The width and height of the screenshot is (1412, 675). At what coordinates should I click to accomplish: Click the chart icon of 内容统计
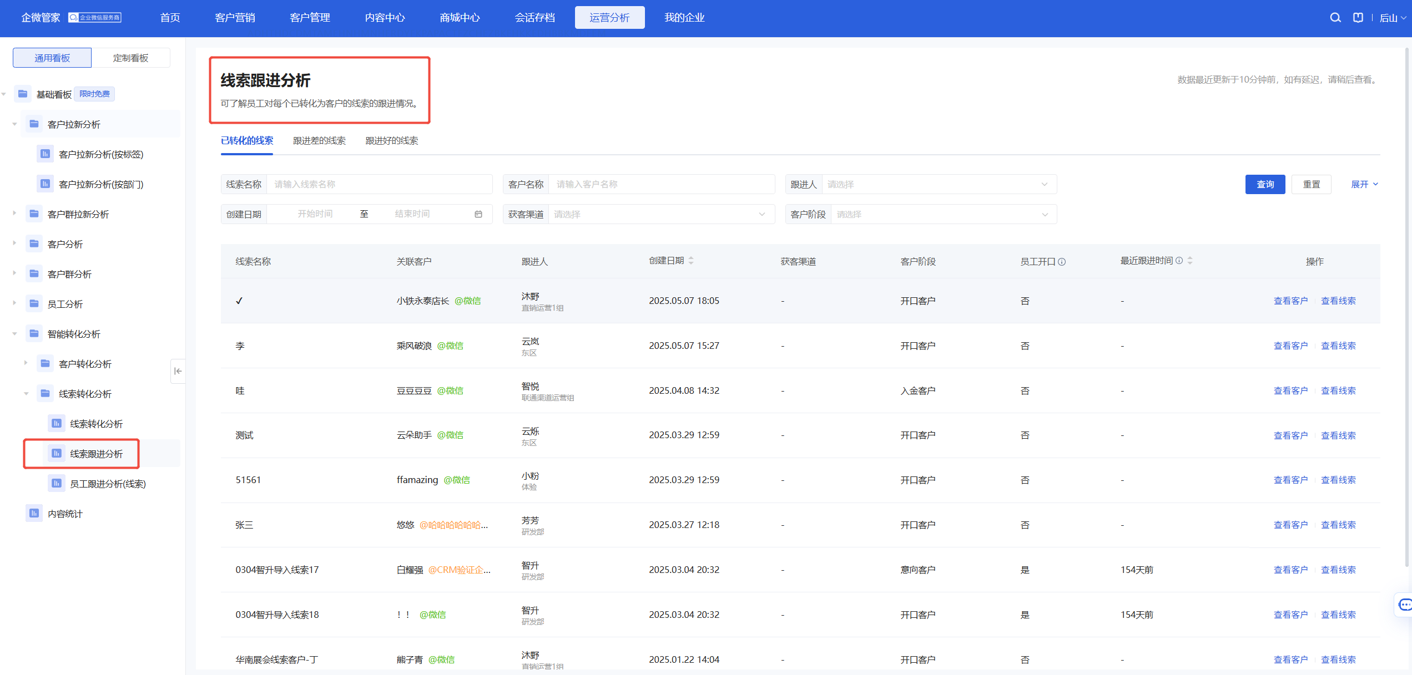click(x=34, y=513)
